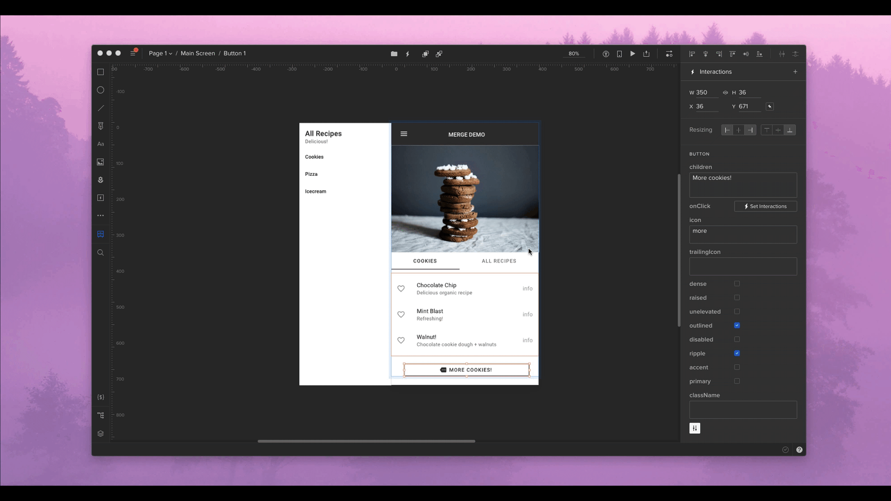Image resolution: width=891 pixels, height=501 pixels.
Task: Distribute elements vertically
Action: (x=795, y=54)
